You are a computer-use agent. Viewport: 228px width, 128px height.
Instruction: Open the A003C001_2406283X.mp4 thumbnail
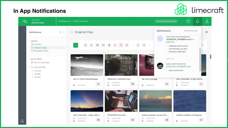(121, 65)
